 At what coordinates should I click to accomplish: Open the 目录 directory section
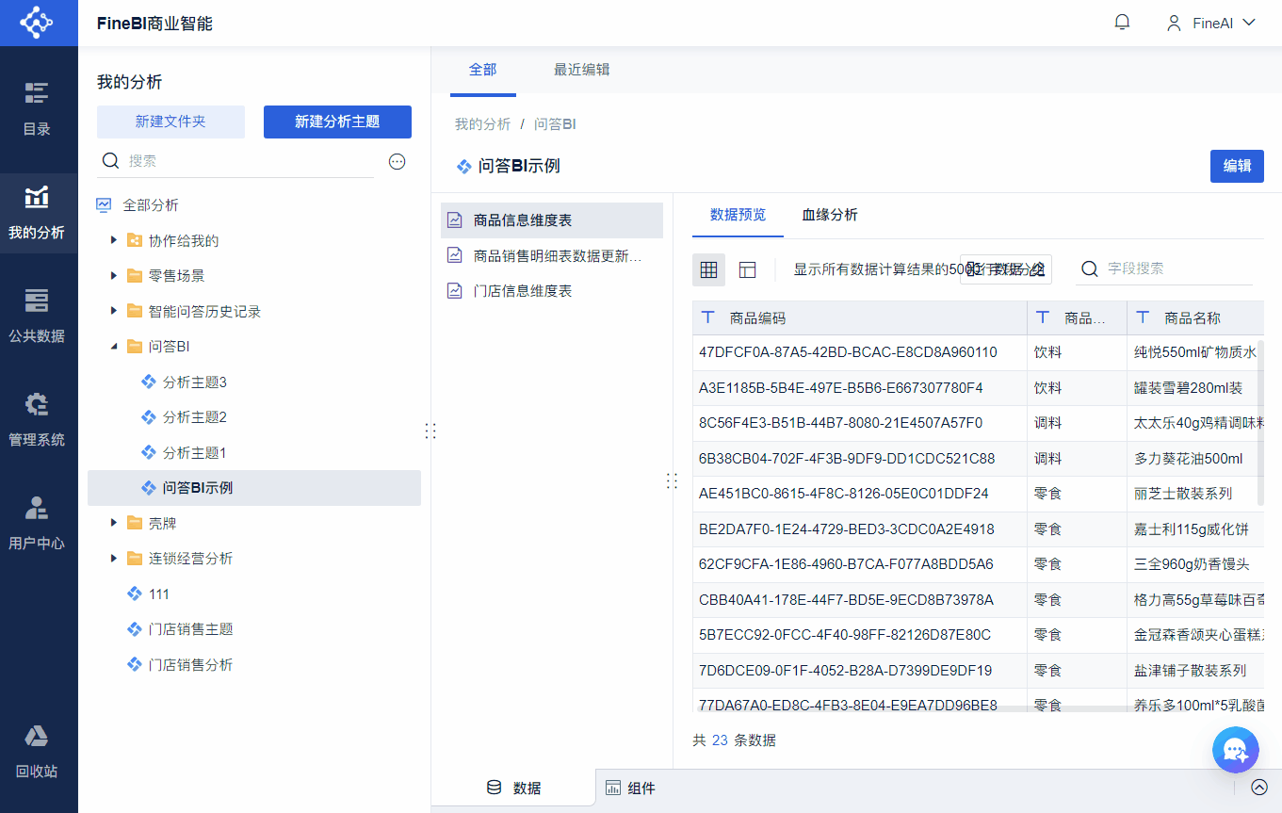point(37,109)
